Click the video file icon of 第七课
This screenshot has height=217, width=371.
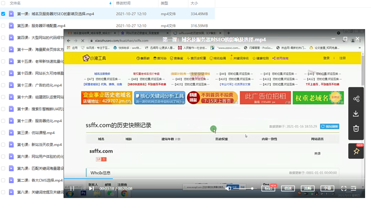pos(11,144)
